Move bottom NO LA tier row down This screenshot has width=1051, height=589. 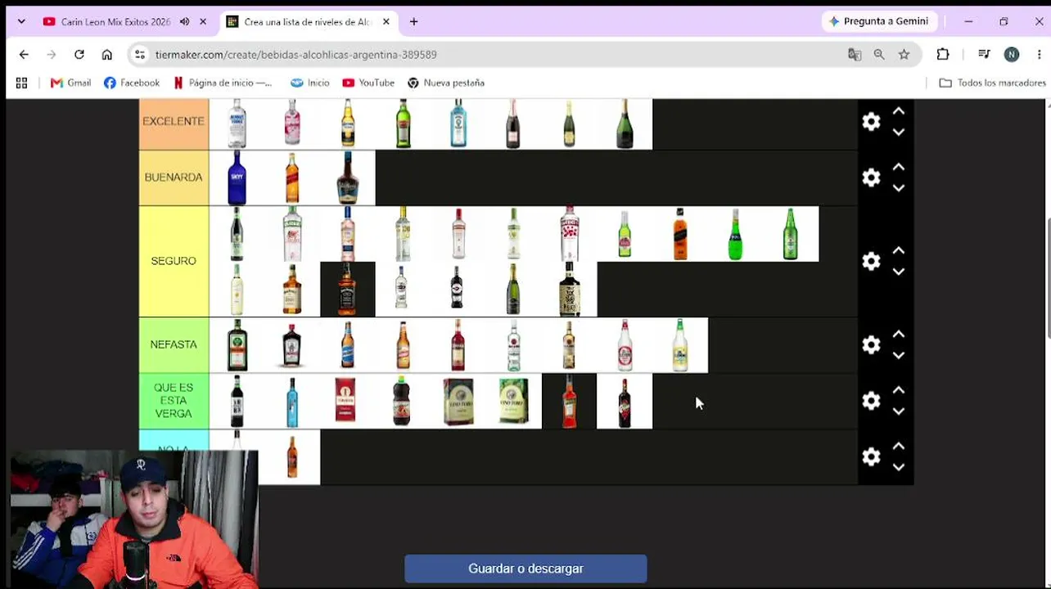pyautogui.click(x=898, y=467)
